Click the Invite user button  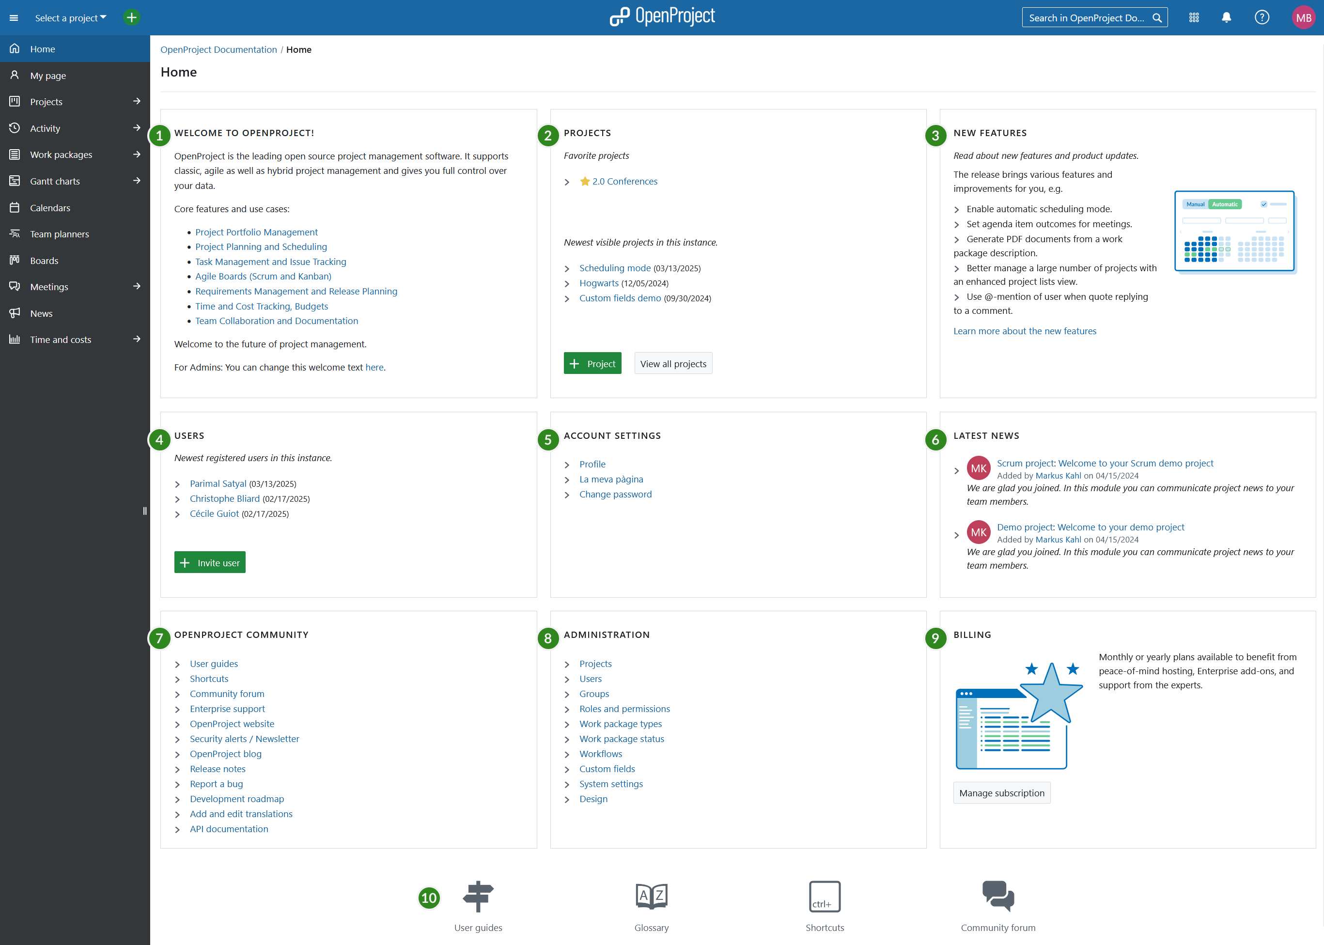[x=209, y=563]
